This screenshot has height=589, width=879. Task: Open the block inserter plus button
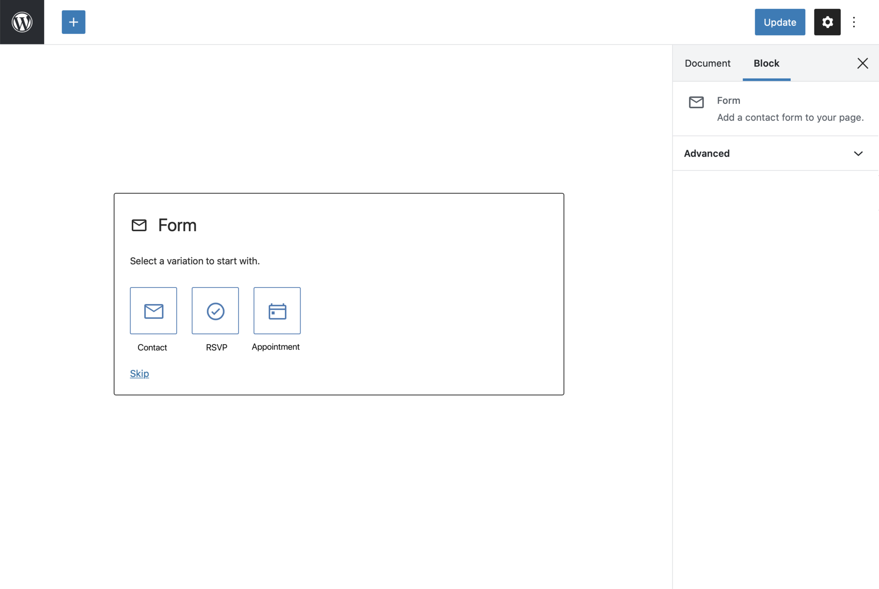[73, 22]
